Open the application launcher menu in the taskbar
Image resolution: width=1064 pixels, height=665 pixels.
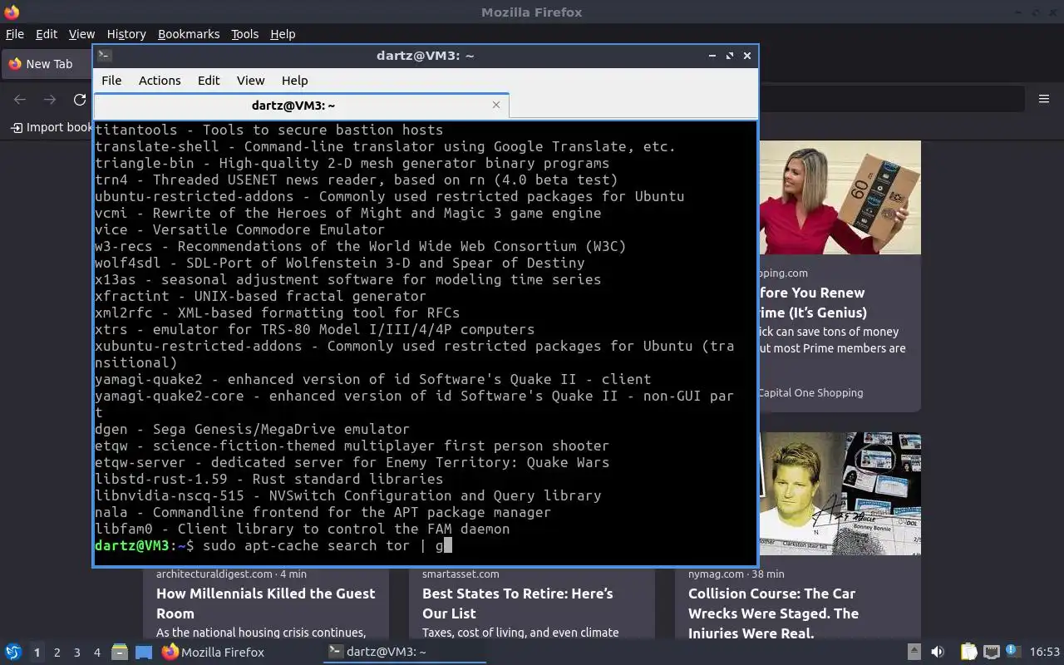pos(12,652)
